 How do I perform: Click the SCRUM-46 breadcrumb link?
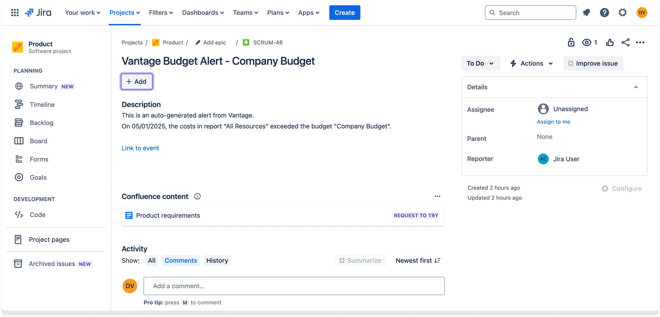tap(268, 43)
